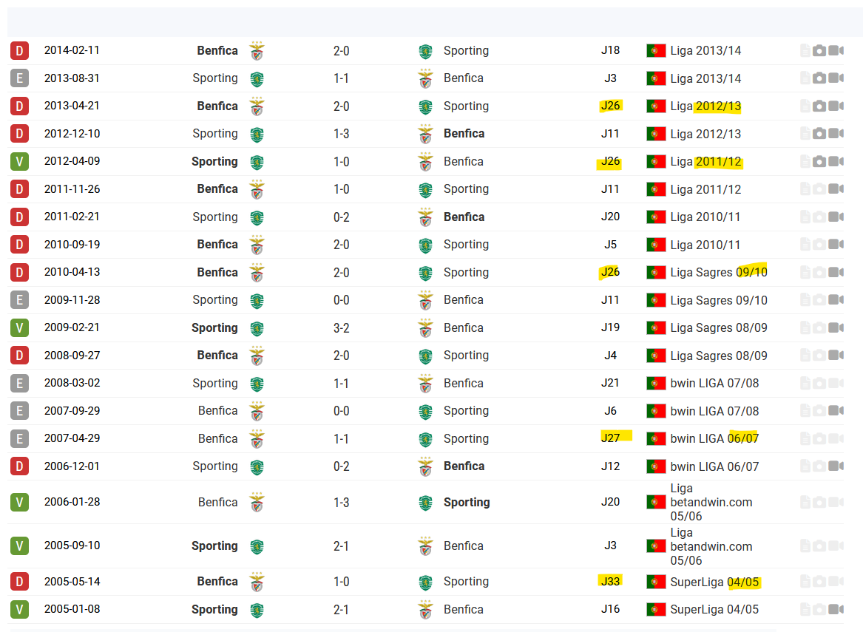
Task: Click the E result badge for 2013-08-31
Action: [19, 78]
